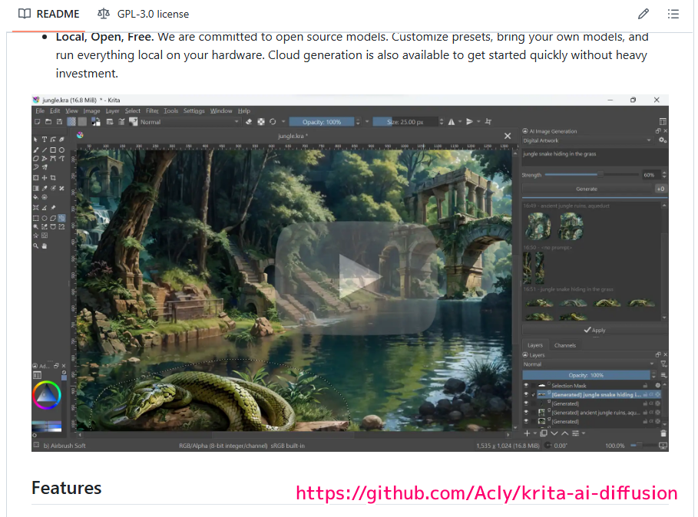Image resolution: width=698 pixels, height=517 pixels.
Task: Toggle preserve alpha checker icon
Action: (x=261, y=122)
